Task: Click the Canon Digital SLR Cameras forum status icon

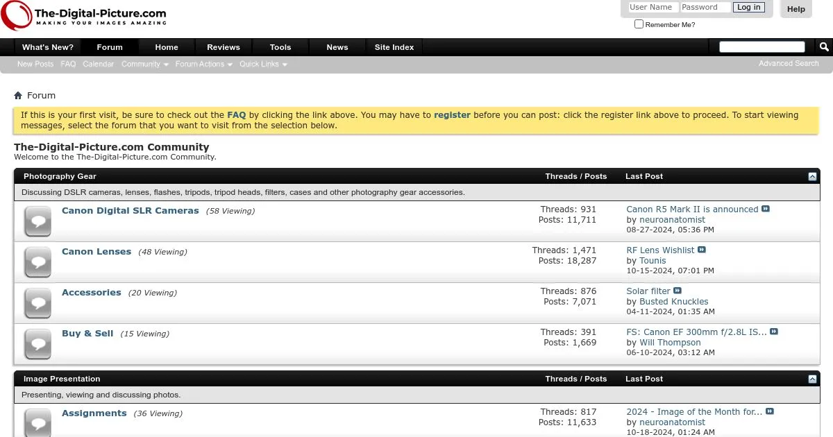Action: (37, 221)
